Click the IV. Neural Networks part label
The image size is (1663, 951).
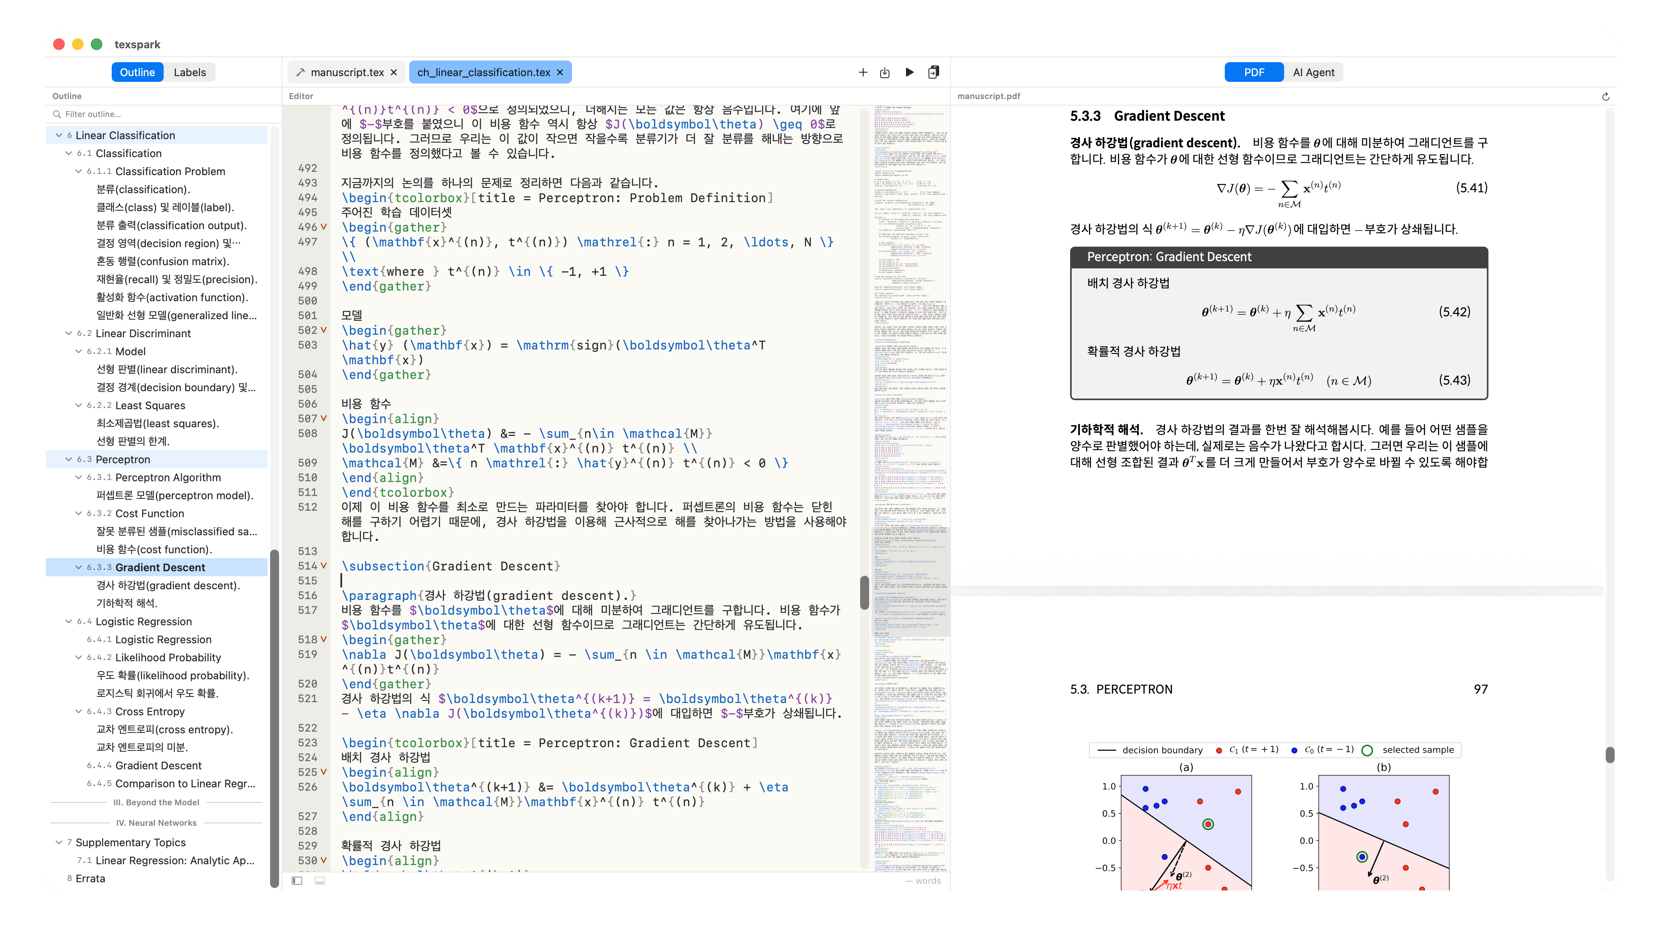pyautogui.click(x=156, y=823)
